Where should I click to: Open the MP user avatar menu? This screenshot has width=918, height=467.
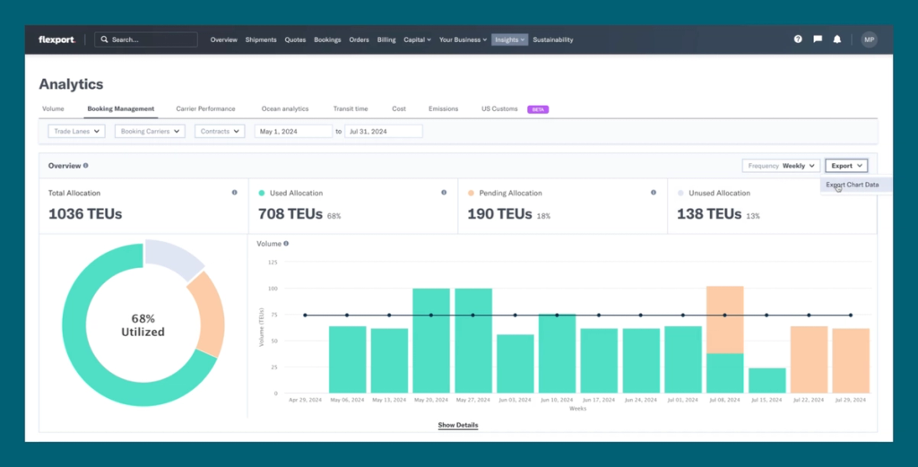tap(869, 39)
